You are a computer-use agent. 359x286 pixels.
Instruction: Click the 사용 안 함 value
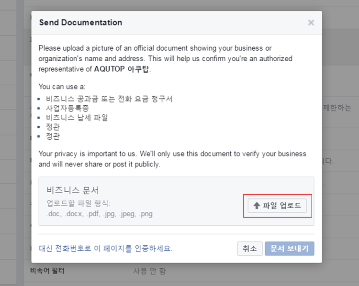coord(149,271)
